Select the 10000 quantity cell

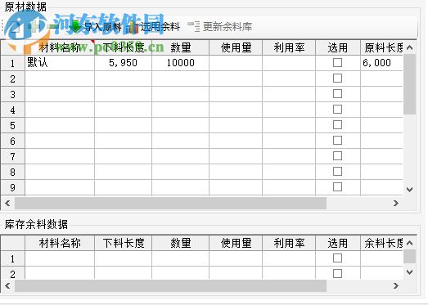pos(180,63)
